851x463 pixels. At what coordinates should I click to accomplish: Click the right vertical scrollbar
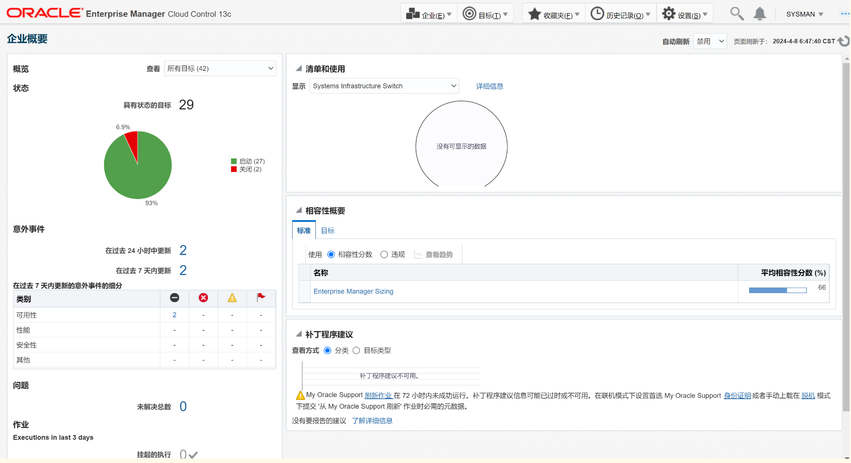click(x=846, y=219)
